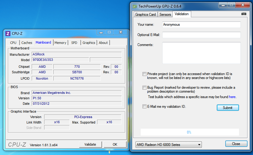Select the 970DE3/U3S3 model value
Screen dimensions: 253x155
click(x=60, y=60)
